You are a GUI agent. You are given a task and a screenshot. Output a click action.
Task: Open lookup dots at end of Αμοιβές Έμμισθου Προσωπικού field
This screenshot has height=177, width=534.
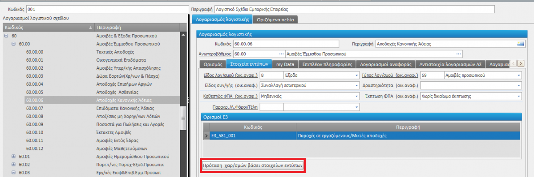[x=458, y=54]
